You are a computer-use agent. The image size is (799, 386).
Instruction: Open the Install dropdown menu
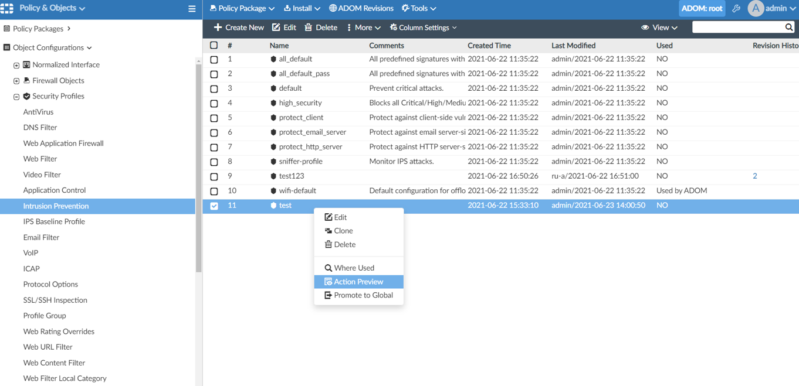point(302,8)
